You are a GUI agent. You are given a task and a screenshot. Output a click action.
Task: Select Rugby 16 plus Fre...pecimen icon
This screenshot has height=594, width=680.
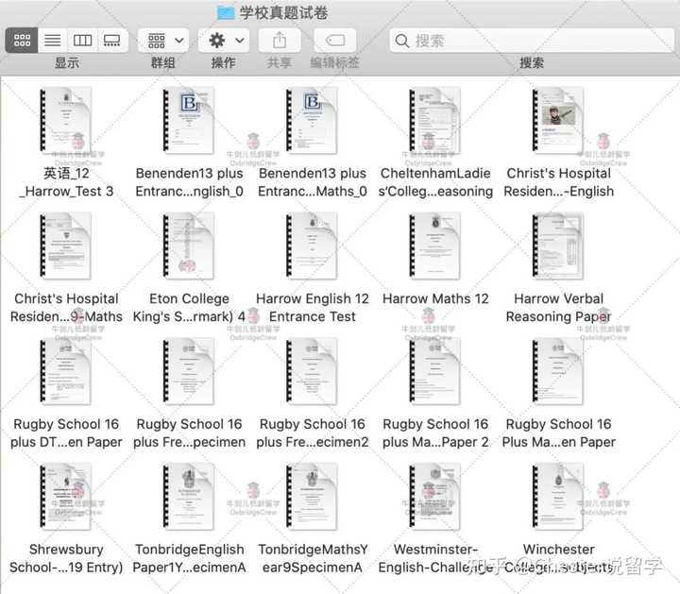coord(189,371)
